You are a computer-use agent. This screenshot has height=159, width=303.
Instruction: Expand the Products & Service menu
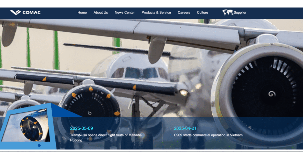(x=156, y=12)
